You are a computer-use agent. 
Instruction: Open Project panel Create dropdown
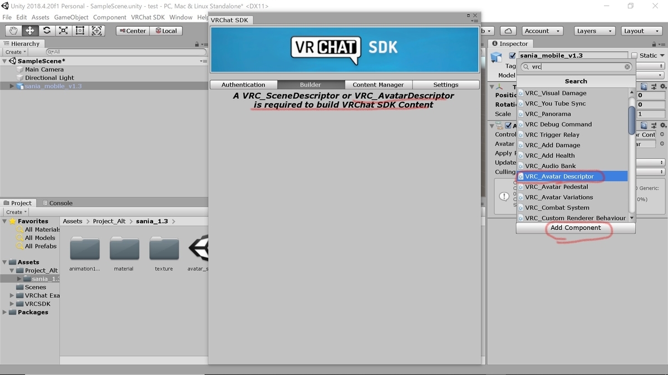[16, 212]
